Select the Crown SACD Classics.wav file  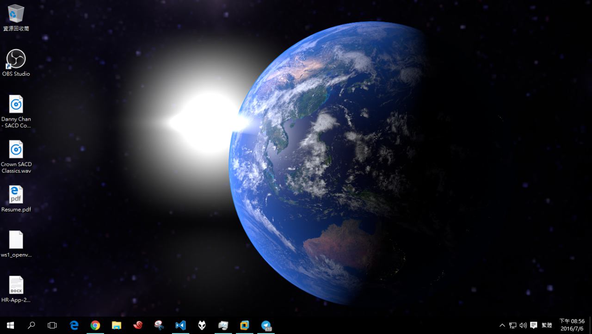point(16,150)
